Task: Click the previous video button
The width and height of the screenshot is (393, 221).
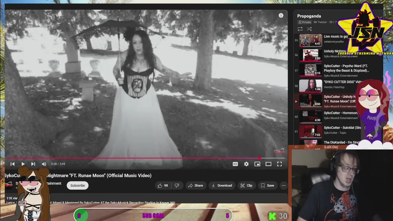Action: pyautogui.click(x=13, y=164)
